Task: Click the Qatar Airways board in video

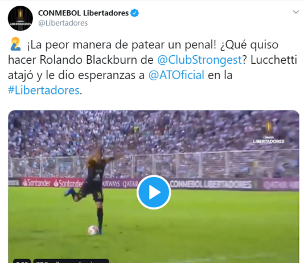Action: click(x=120, y=183)
